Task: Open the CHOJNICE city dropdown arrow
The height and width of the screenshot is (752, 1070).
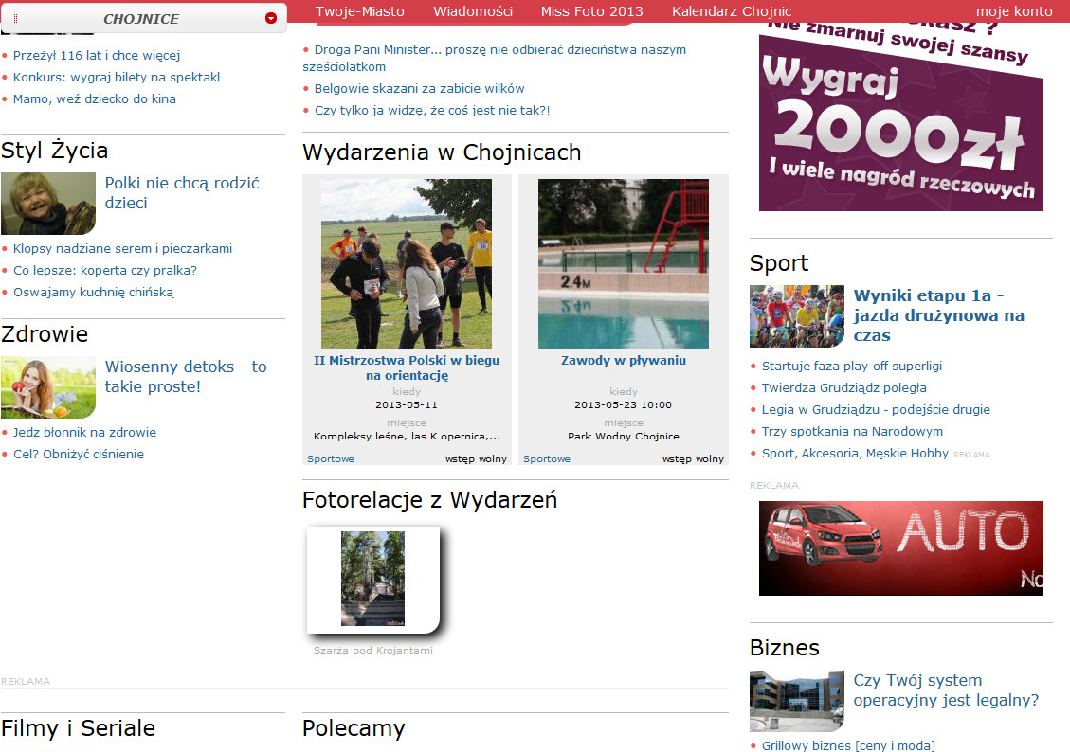Action: point(271,18)
